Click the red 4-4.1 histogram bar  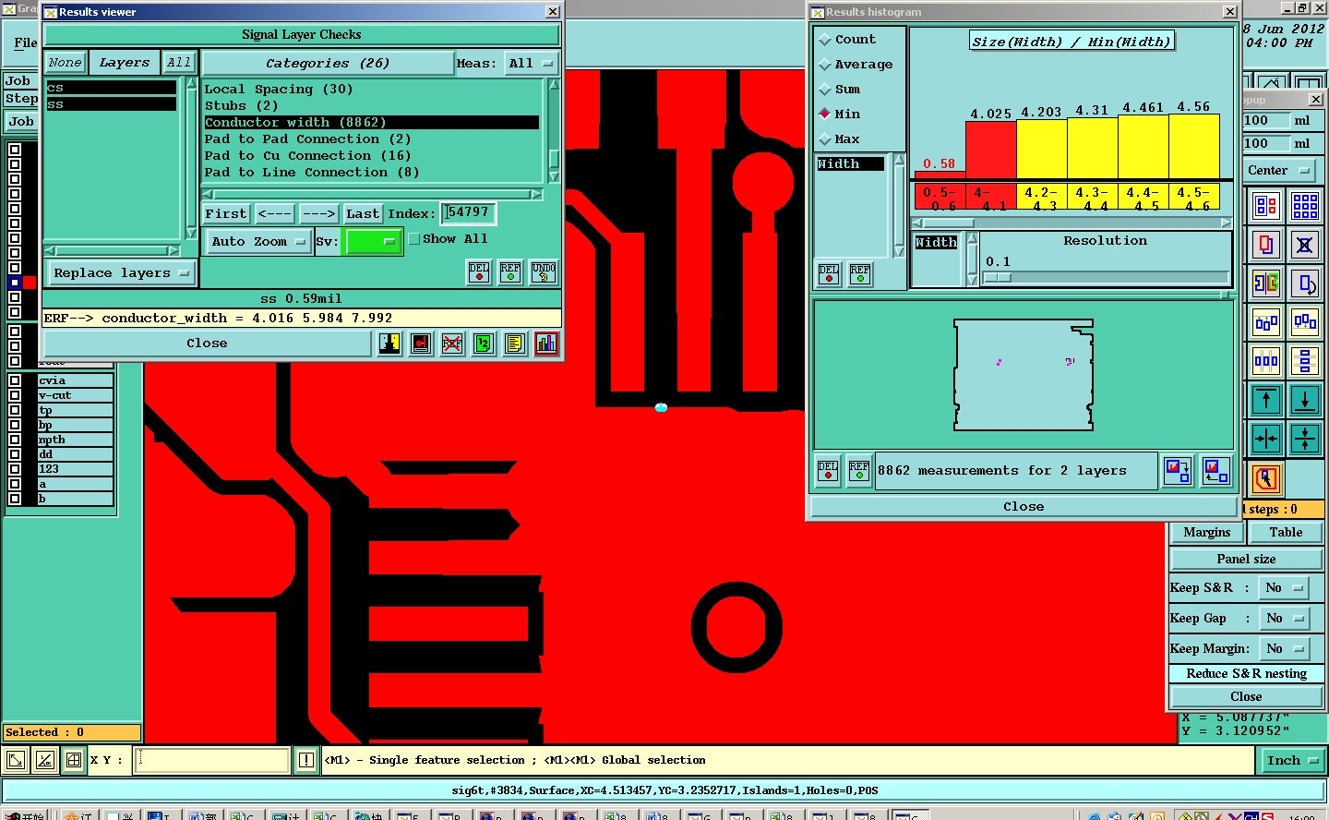click(x=991, y=149)
